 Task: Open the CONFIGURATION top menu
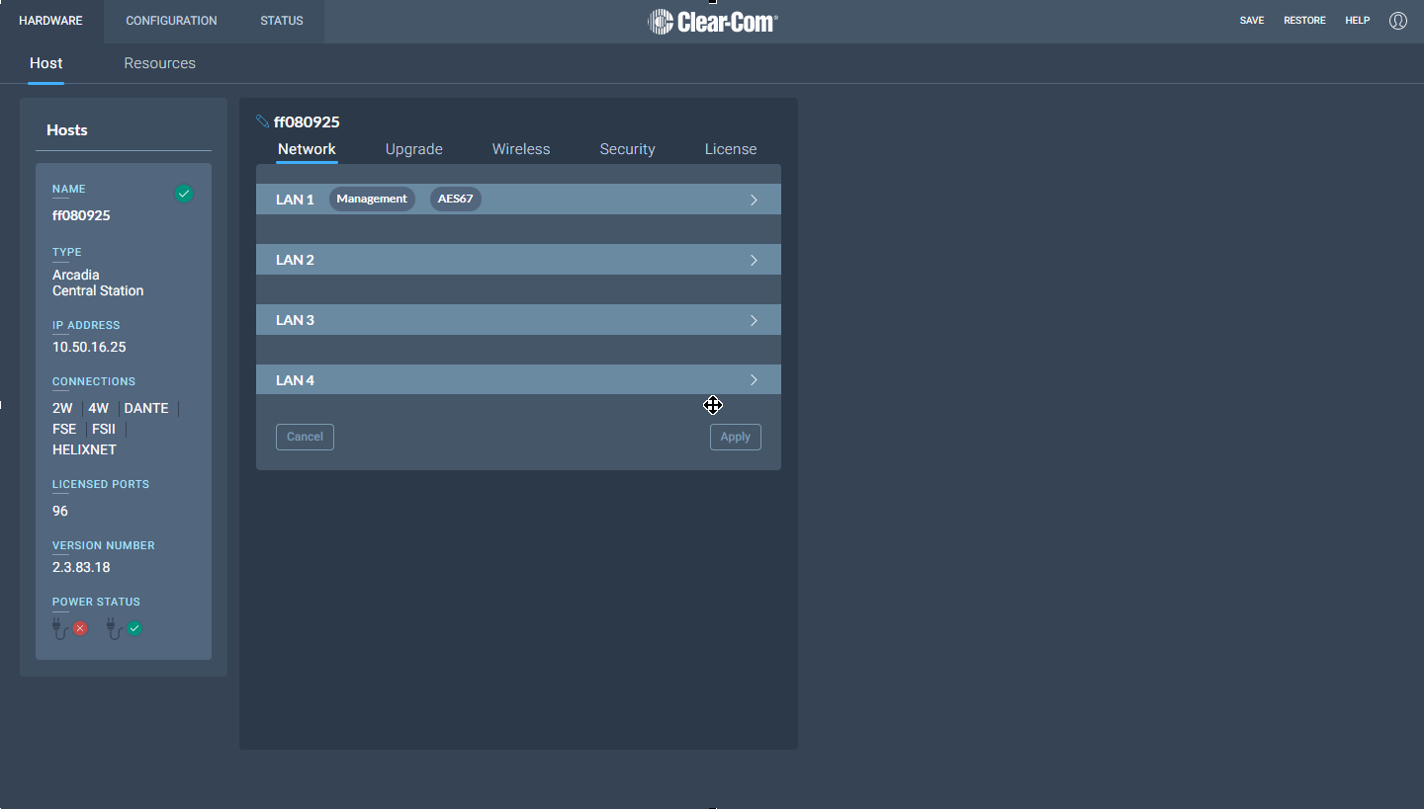point(171,21)
